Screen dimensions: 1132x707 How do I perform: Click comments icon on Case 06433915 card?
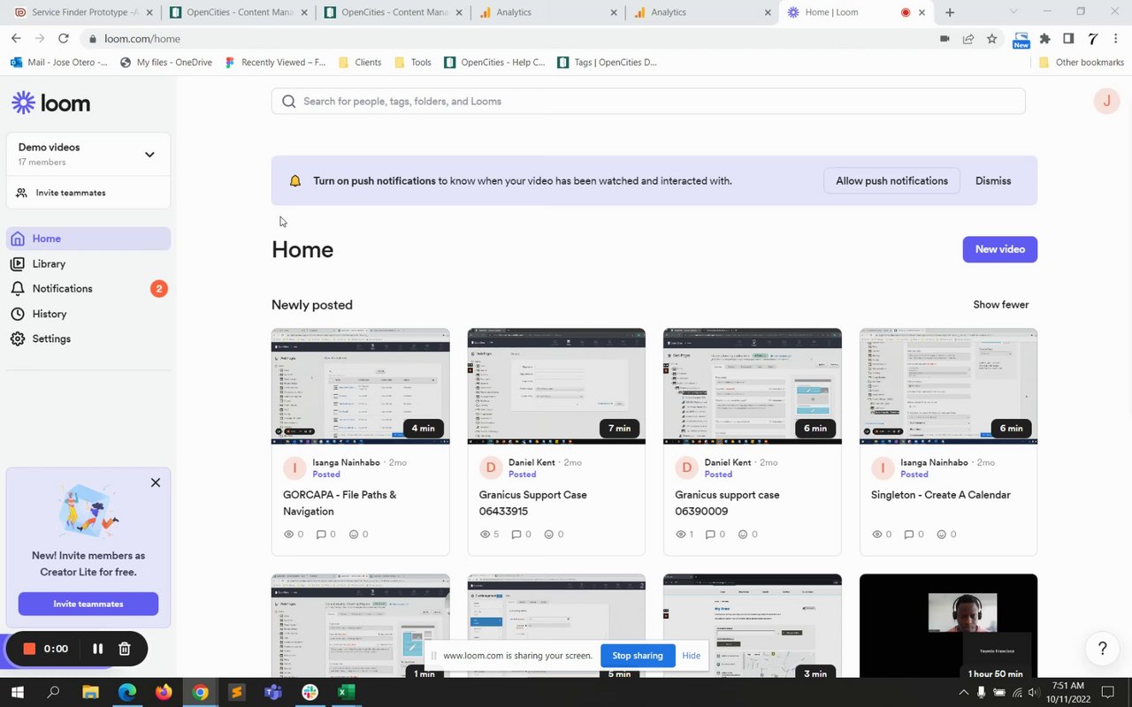(516, 535)
